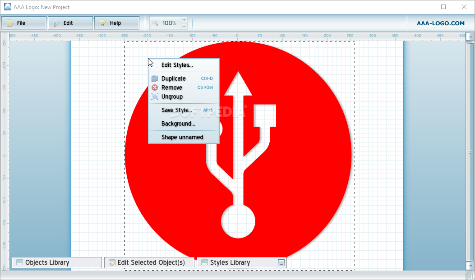Click the File menu notebook icon

click(9, 23)
